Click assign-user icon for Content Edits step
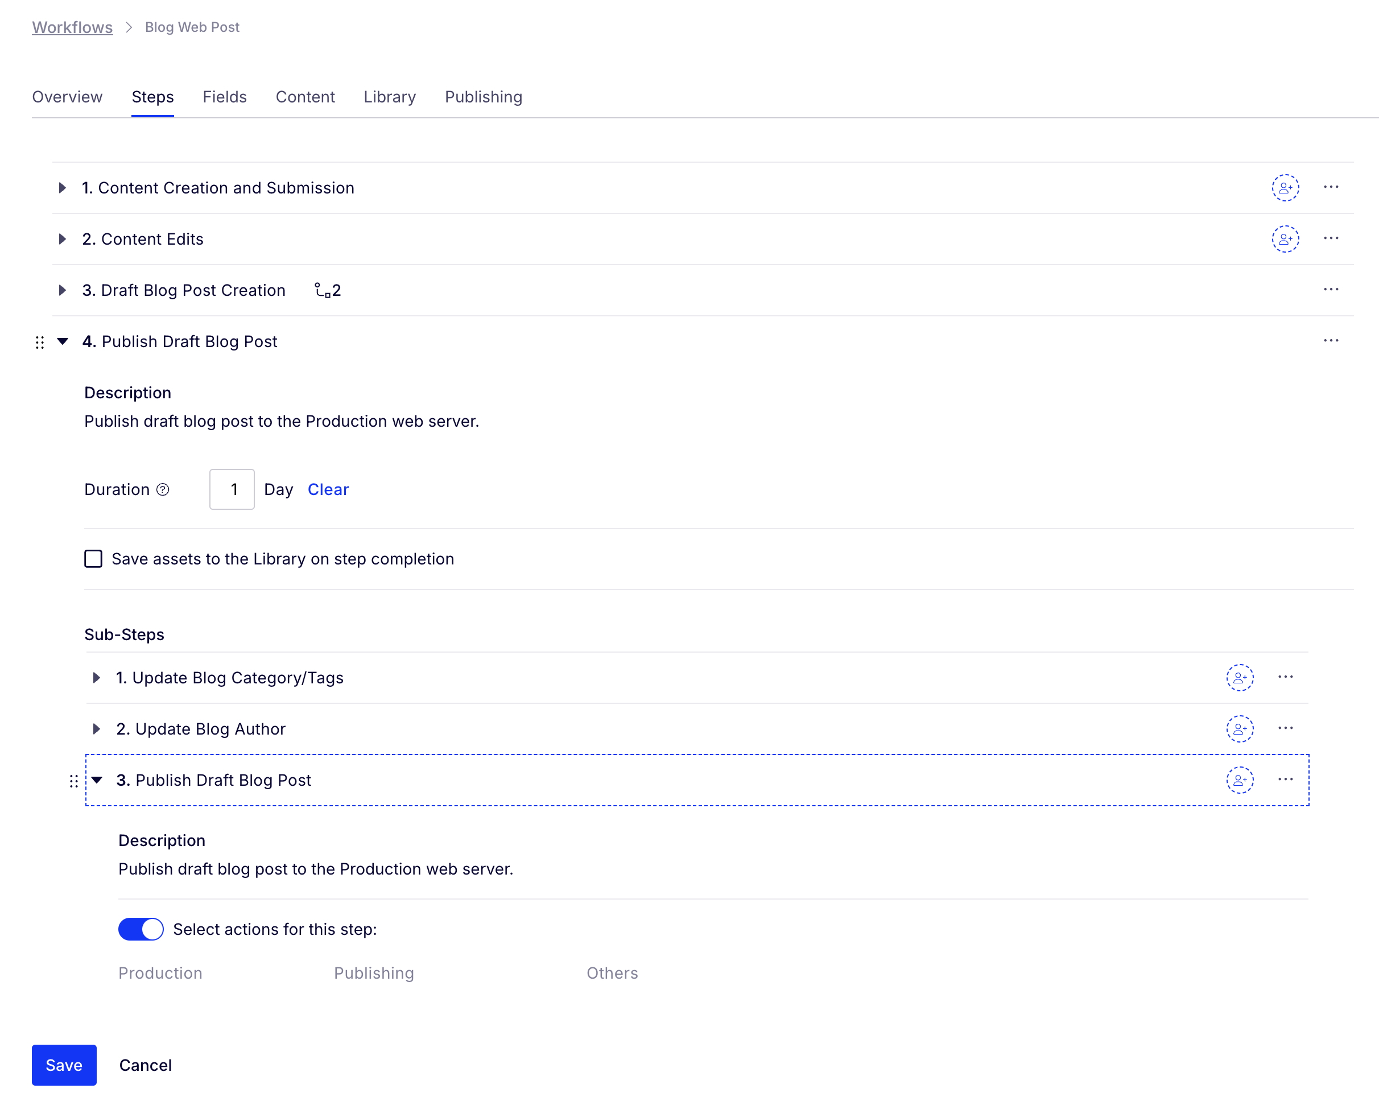The image size is (1379, 1105). 1285,238
